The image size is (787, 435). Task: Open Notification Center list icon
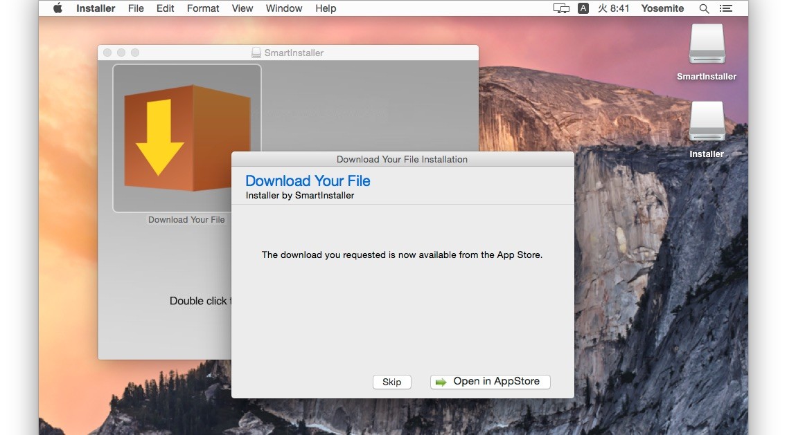(x=726, y=8)
